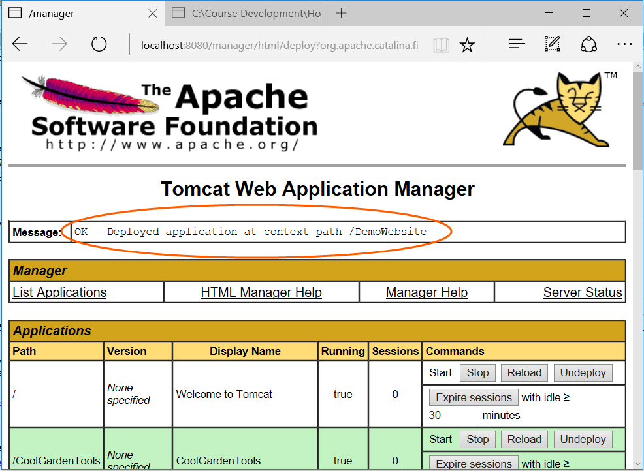This screenshot has height=471, width=644.
Task: Click the 'OK - Deployed application' message text
Action: [251, 232]
